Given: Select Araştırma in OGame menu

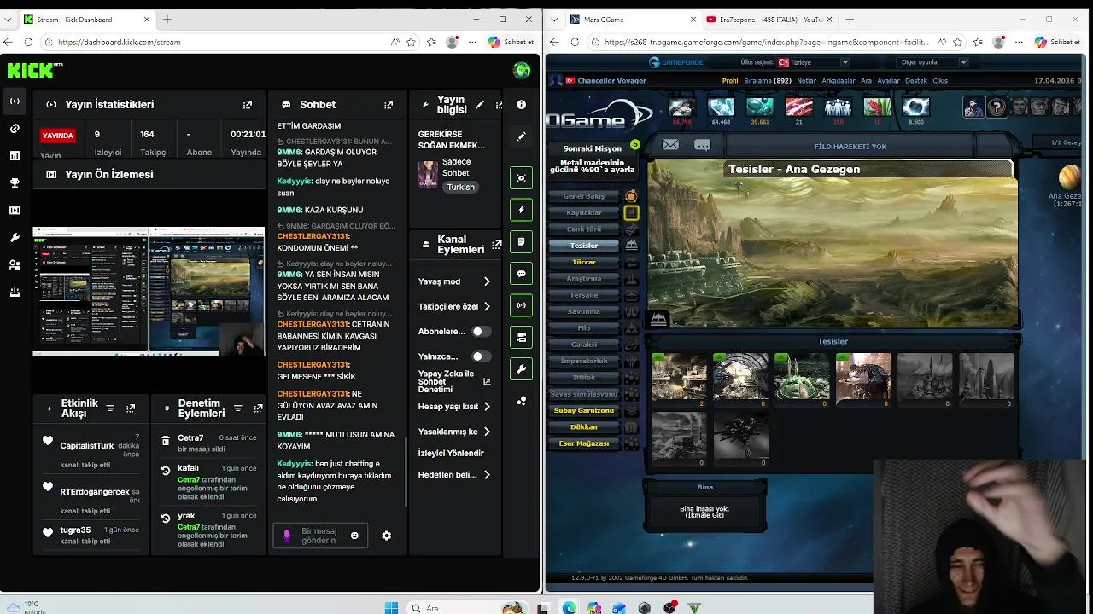Looking at the screenshot, I should 584,279.
